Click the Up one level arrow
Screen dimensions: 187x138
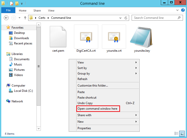pos(25,18)
